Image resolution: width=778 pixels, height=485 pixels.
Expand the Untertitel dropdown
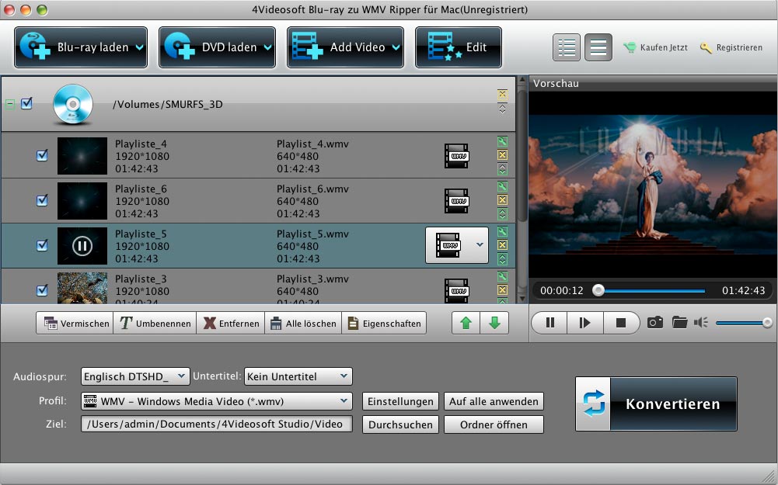298,376
